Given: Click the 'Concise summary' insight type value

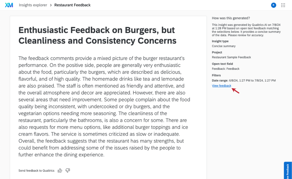Looking at the screenshot, I should click(224, 46).
